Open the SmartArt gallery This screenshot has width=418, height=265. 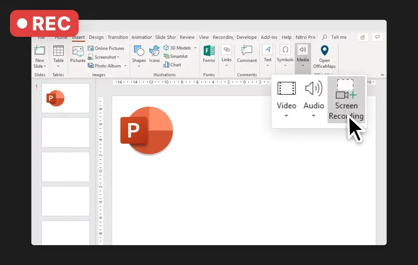coord(176,56)
